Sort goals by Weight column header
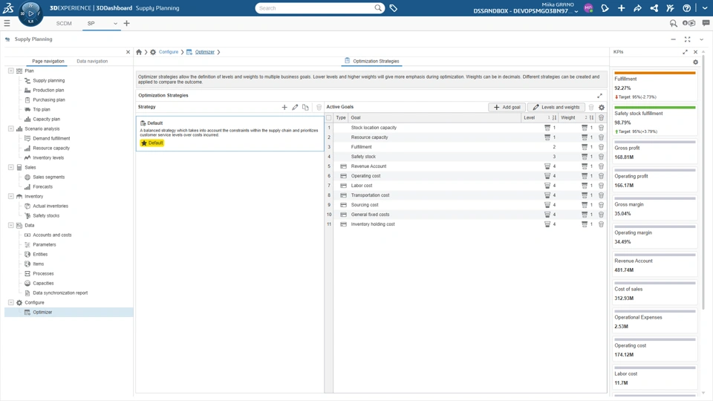The height and width of the screenshot is (401, 713). pos(568,118)
